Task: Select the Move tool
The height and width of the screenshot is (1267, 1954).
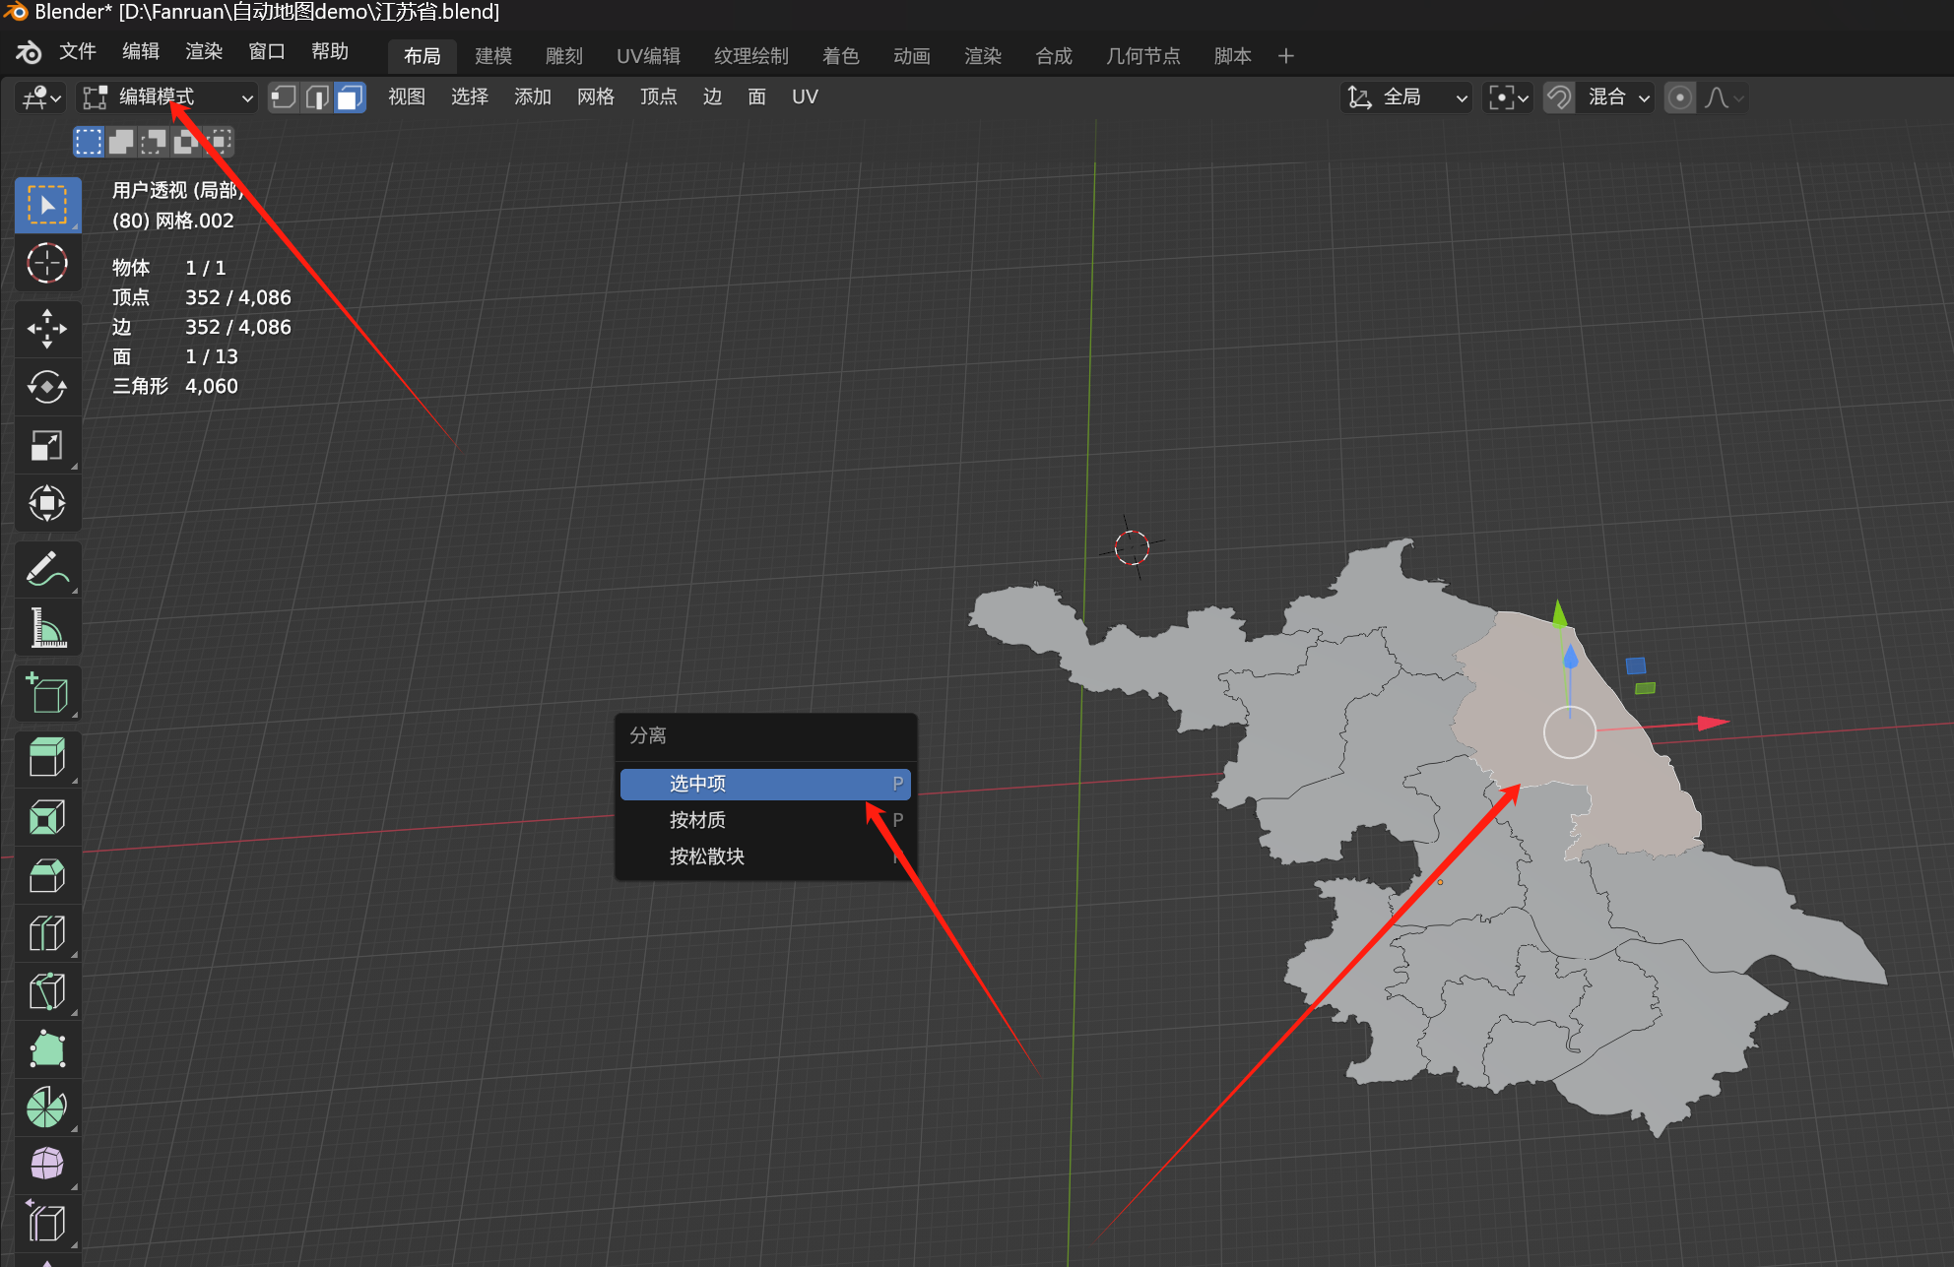Action: (x=47, y=329)
